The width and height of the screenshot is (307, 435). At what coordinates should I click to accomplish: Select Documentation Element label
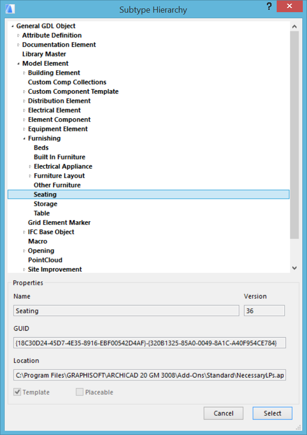pyautogui.click(x=59, y=44)
